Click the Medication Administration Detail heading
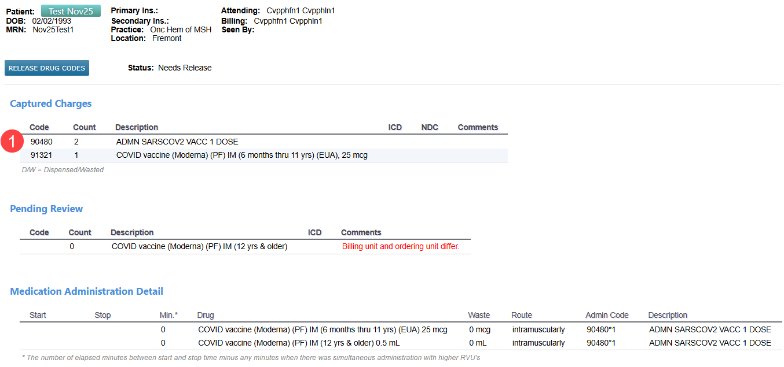This screenshot has height=367, width=784. pyautogui.click(x=86, y=292)
